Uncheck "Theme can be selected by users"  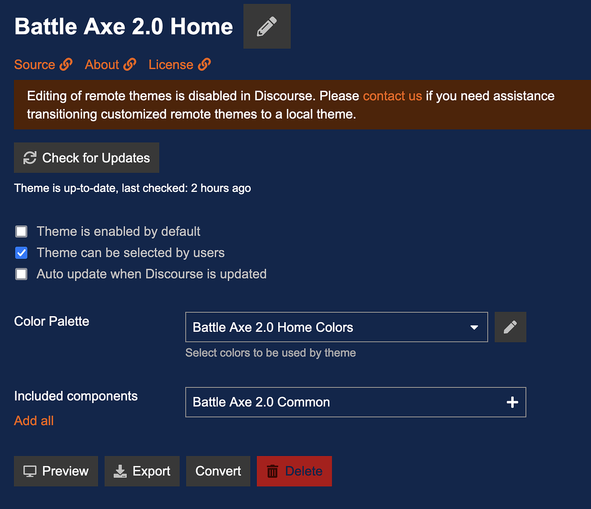21,253
